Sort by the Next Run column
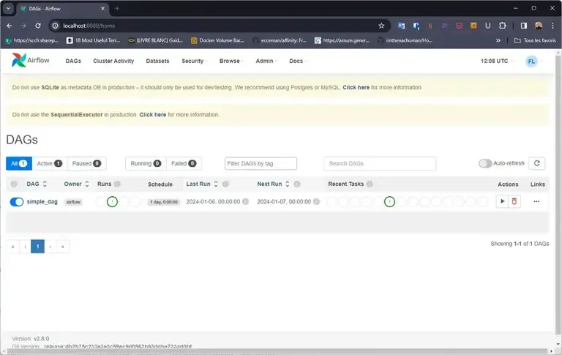 click(274, 184)
